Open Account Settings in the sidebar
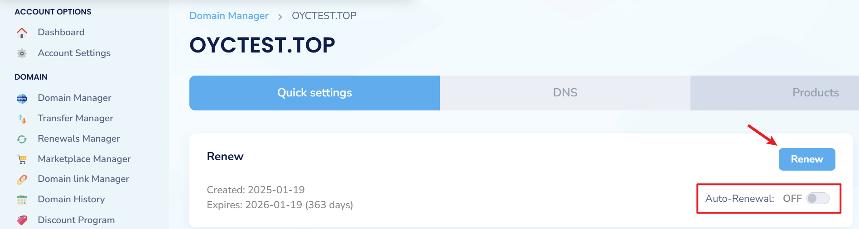 point(74,53)
